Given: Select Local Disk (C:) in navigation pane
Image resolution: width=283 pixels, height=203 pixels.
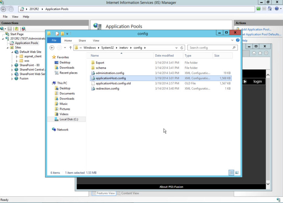Looking at the screenshot, I should coord(66,119).
